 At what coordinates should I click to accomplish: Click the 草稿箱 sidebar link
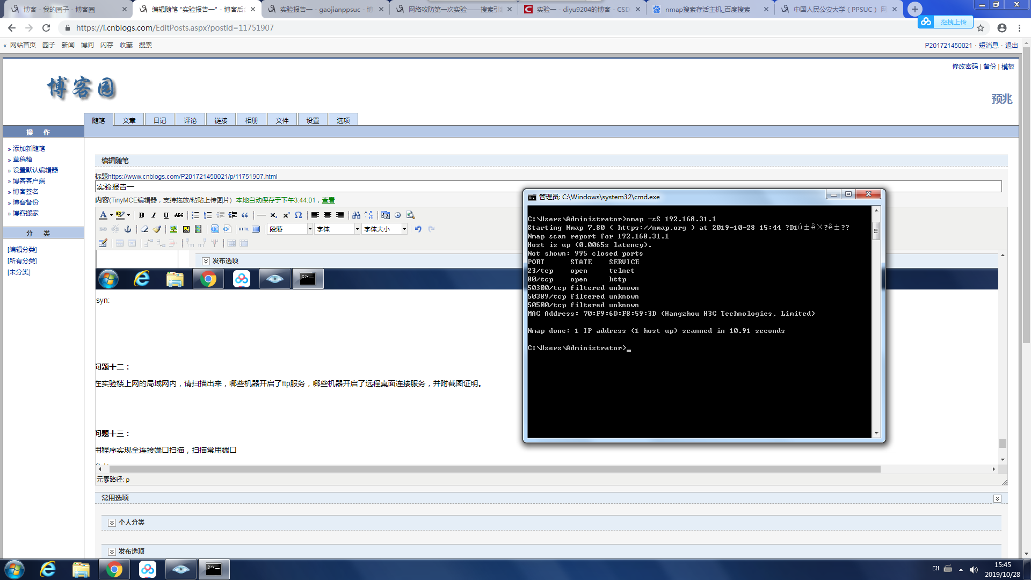click(x=22, y=160)
